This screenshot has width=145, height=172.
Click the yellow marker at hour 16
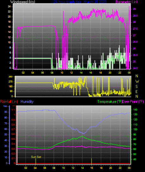pyautogui.click(x=91, y=161)
